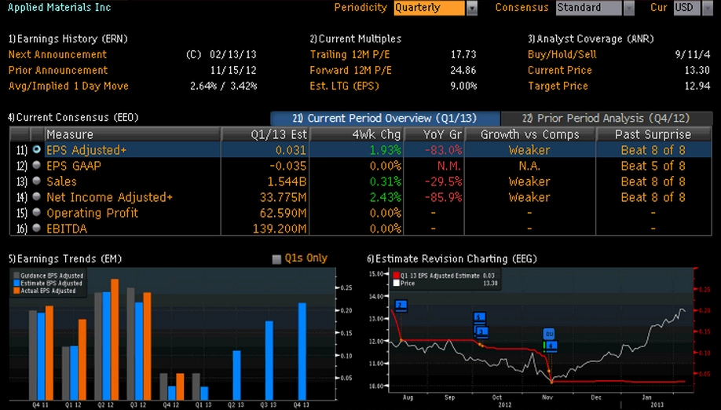Toggle the Q1s Only checkbox
The height and width of the screenshot is (410, 721).
coord(276,259)
